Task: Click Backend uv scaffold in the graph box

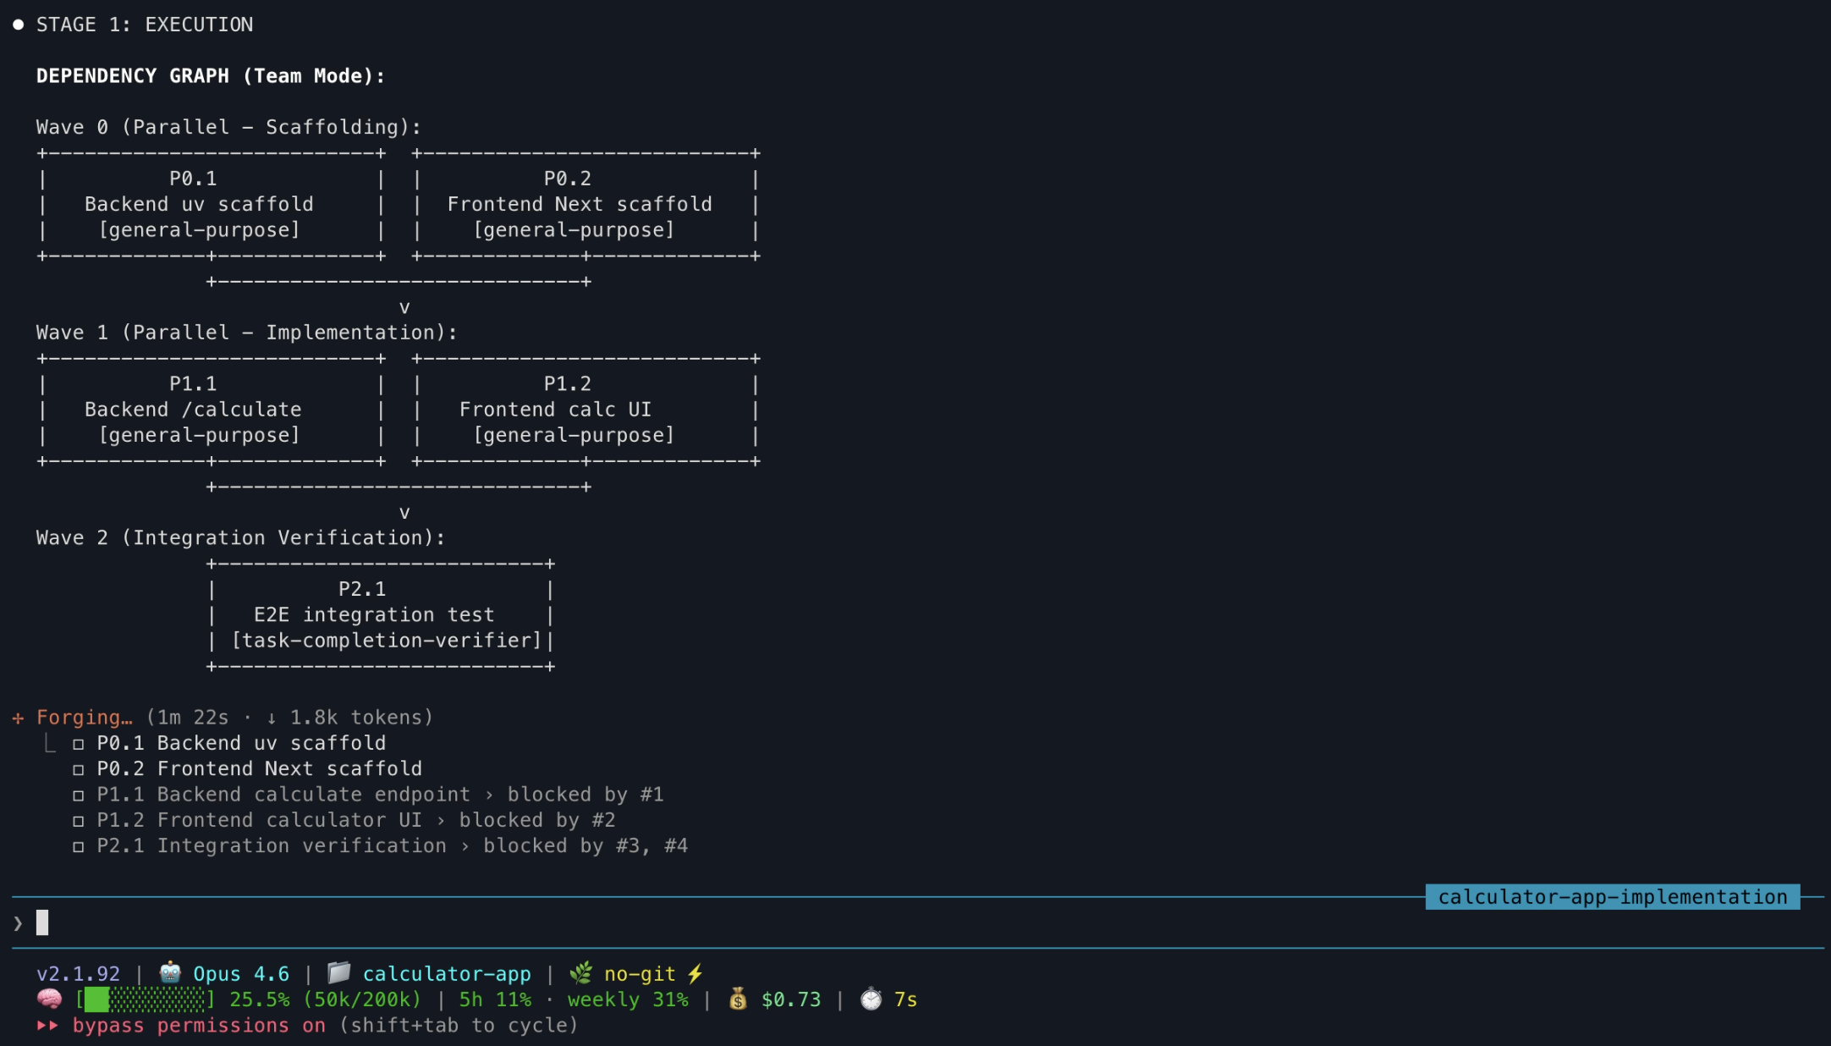Action: (x=199, y=204)
